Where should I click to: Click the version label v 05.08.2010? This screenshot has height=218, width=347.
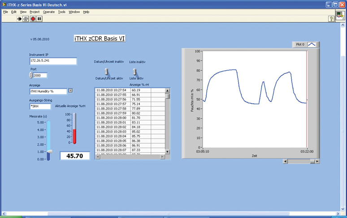40,39
